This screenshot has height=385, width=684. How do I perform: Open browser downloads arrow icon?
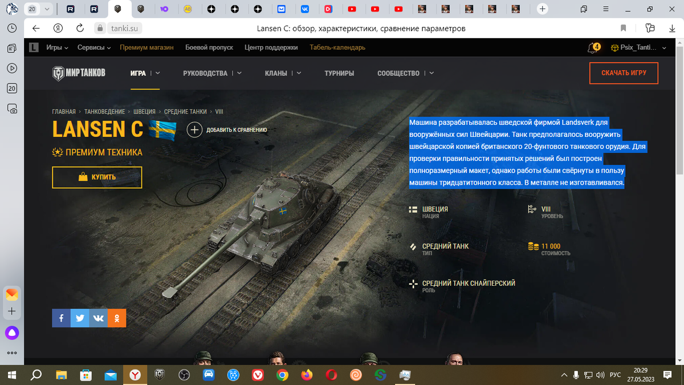672,29
